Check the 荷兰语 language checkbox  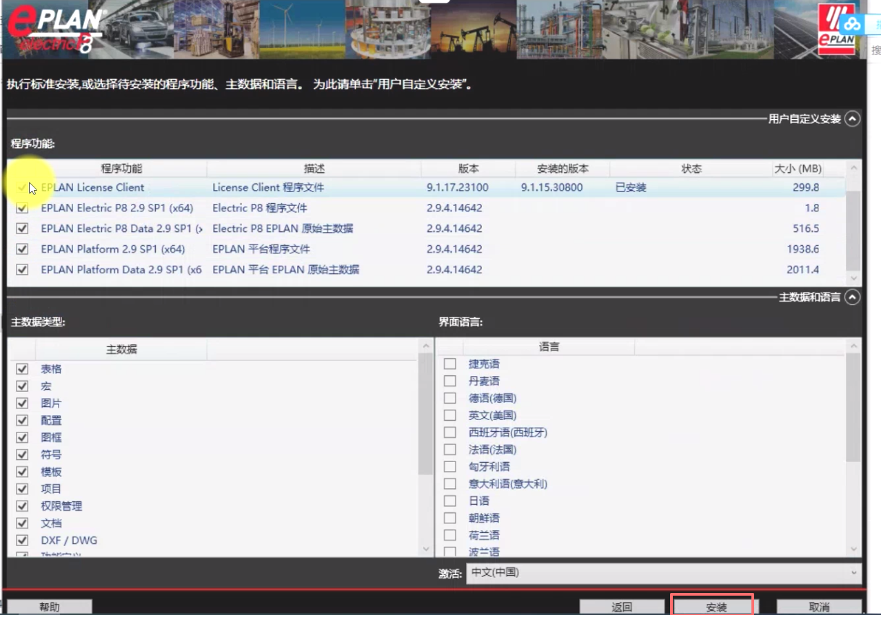pyautogui.click(x=450, y=535)
